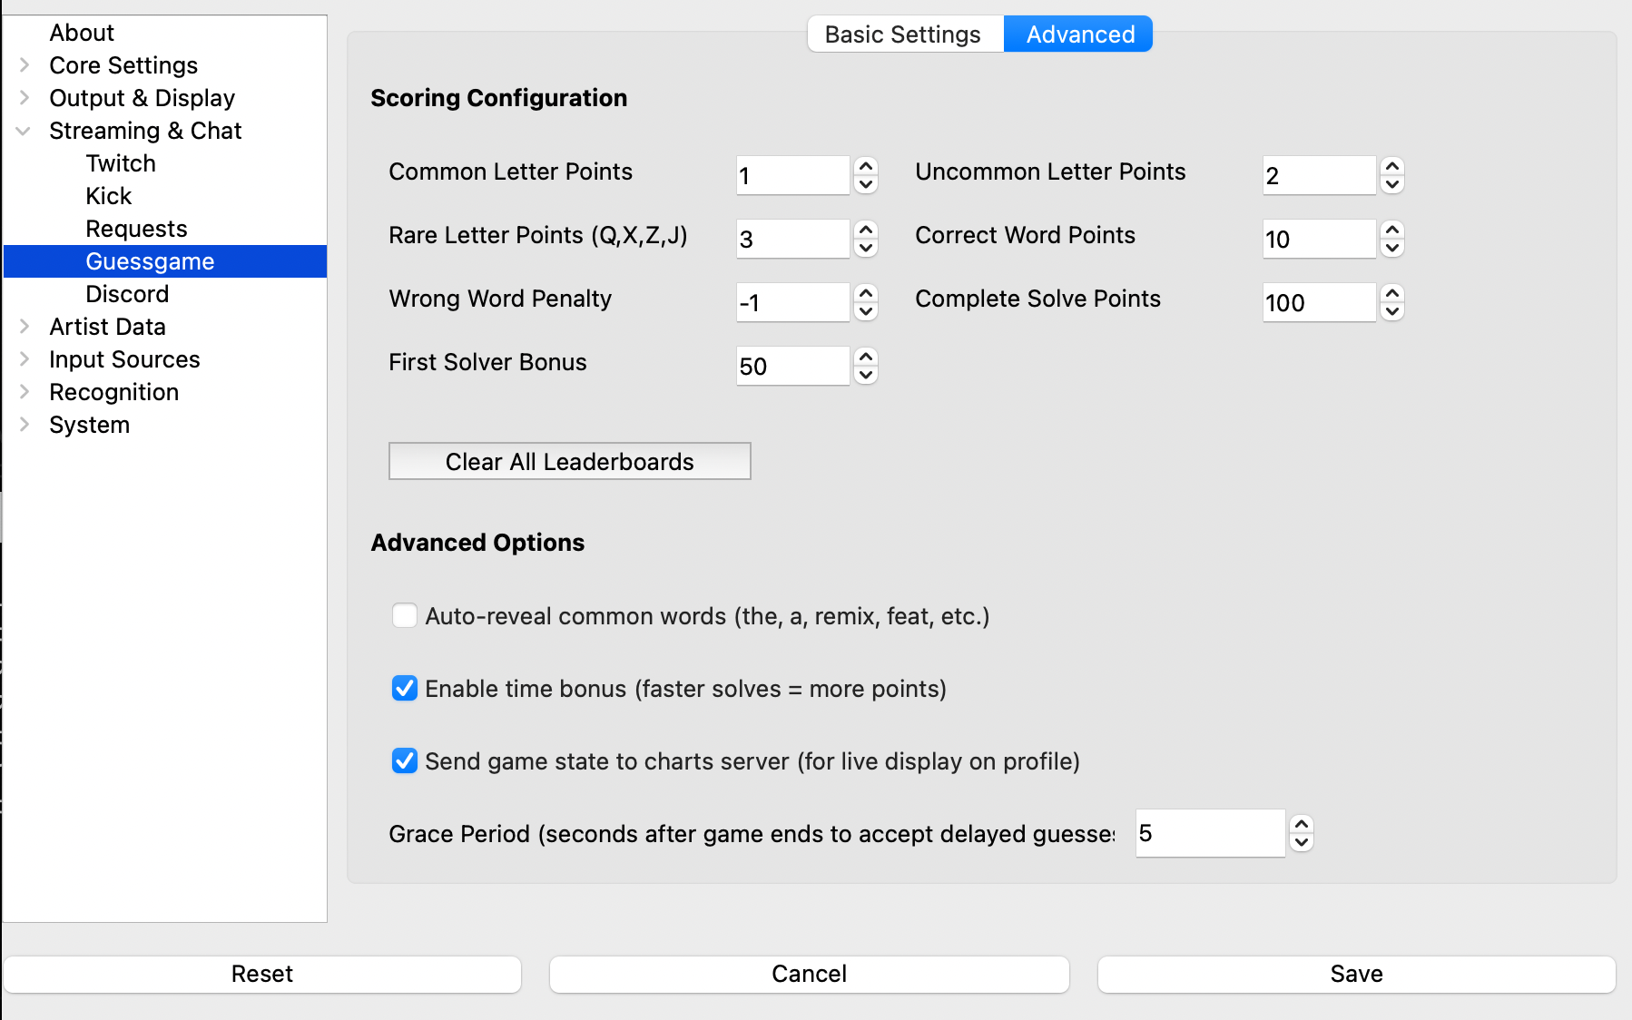Click the Save button
This screenshot has width=1632, height=1020.
(1356, 974)
